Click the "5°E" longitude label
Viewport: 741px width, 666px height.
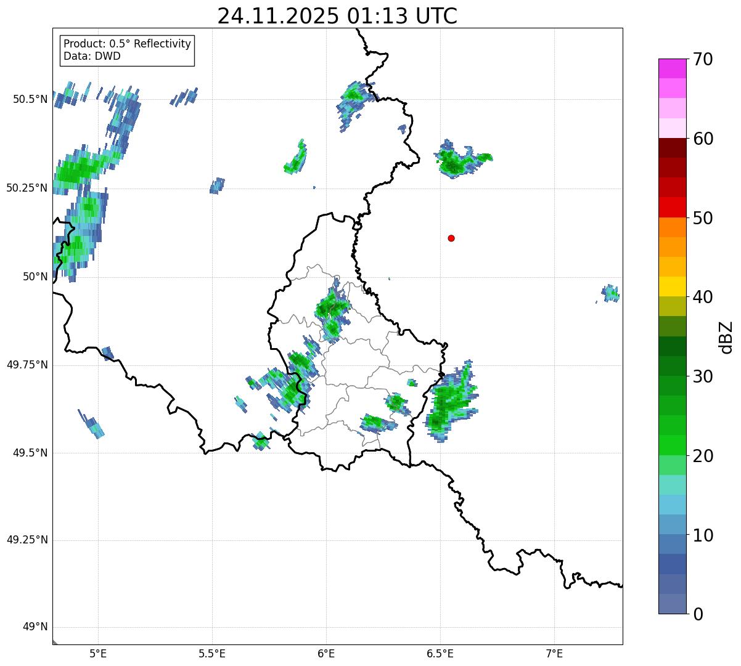[98, 653]
